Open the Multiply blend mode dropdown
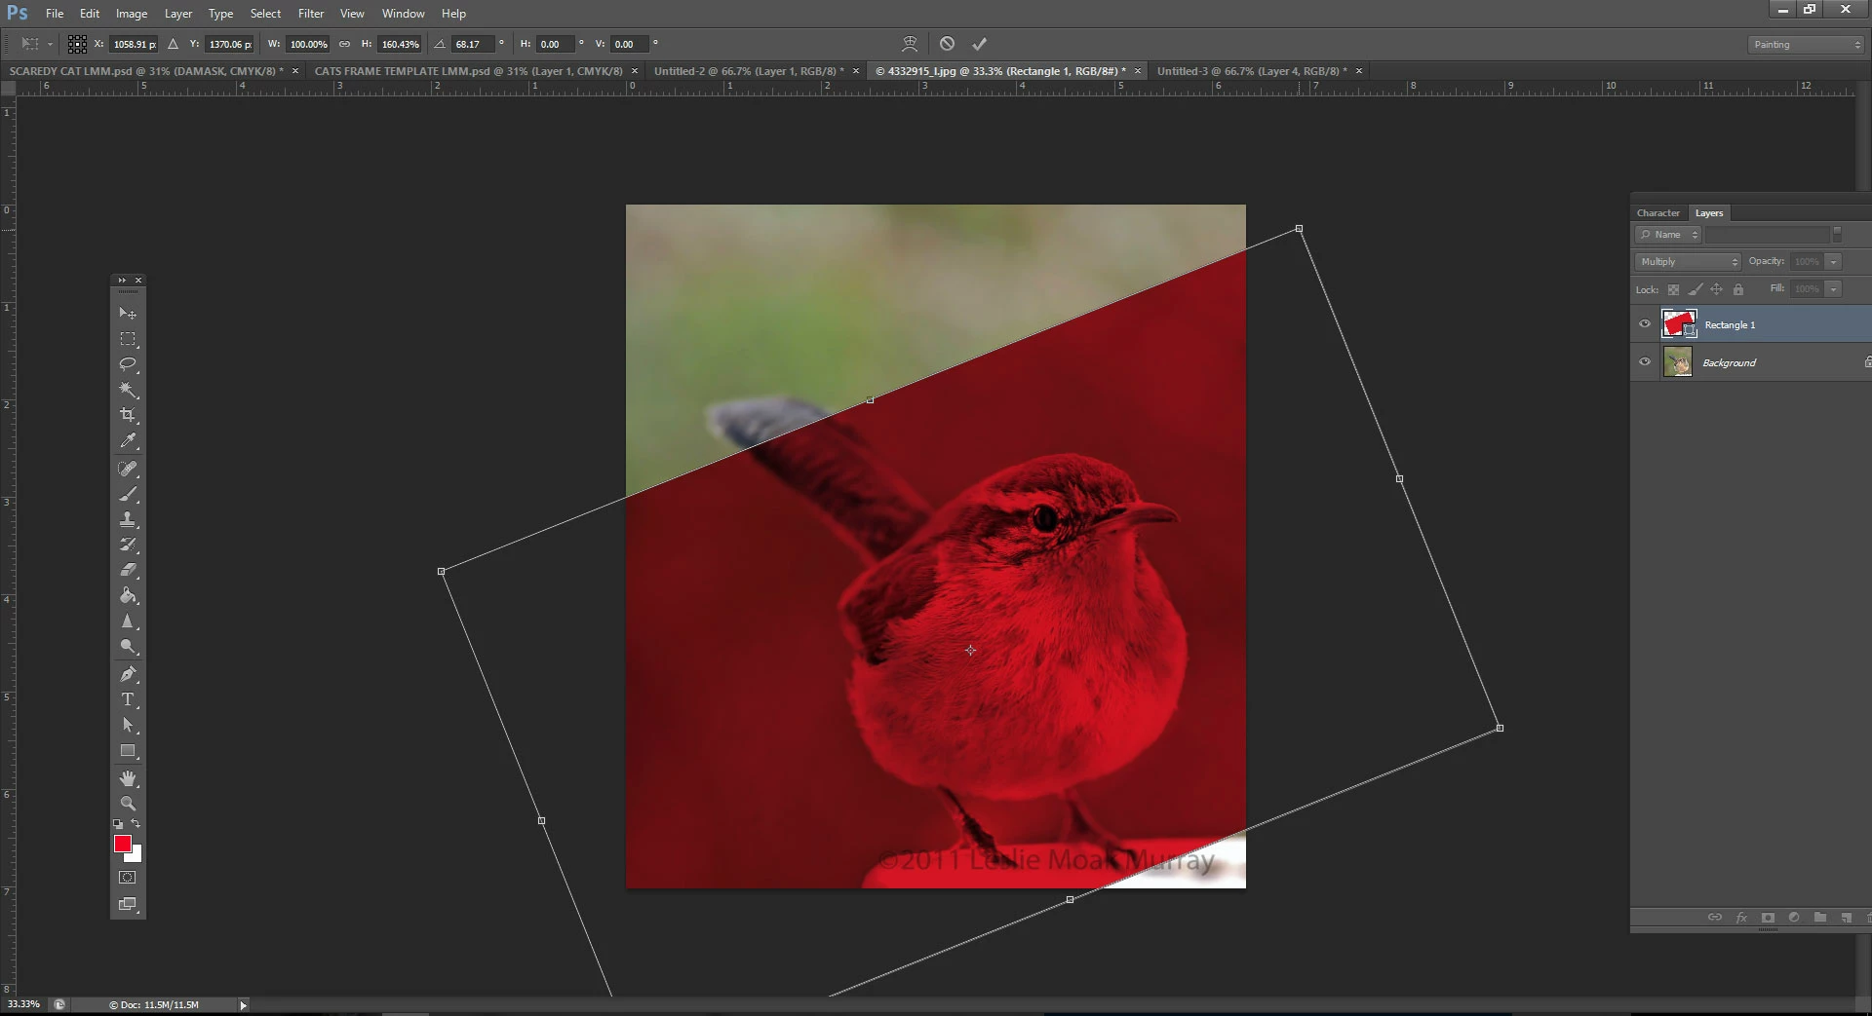Screen dimensions: 1872x1016 [1688, 261]
